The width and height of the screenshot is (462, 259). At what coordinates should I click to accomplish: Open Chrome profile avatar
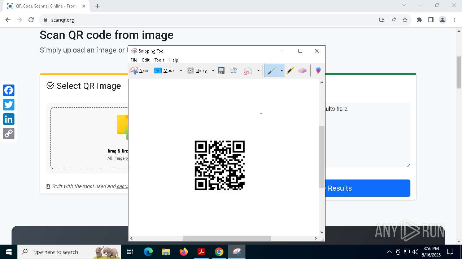point(443,20)
